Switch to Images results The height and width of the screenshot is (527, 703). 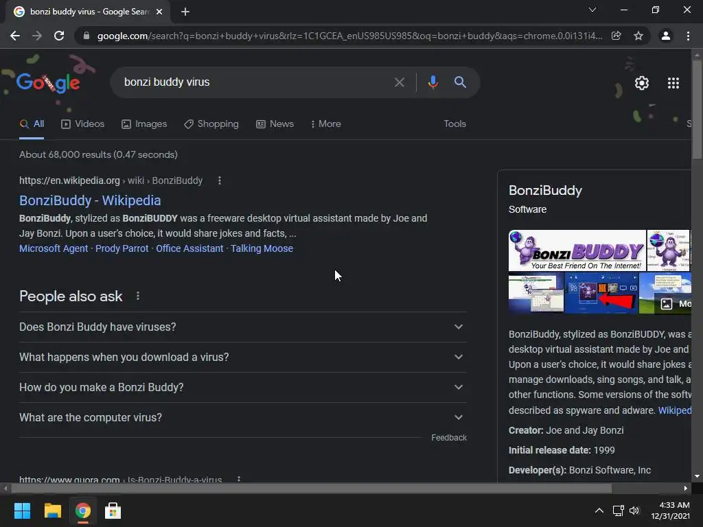tap(144, 124)
